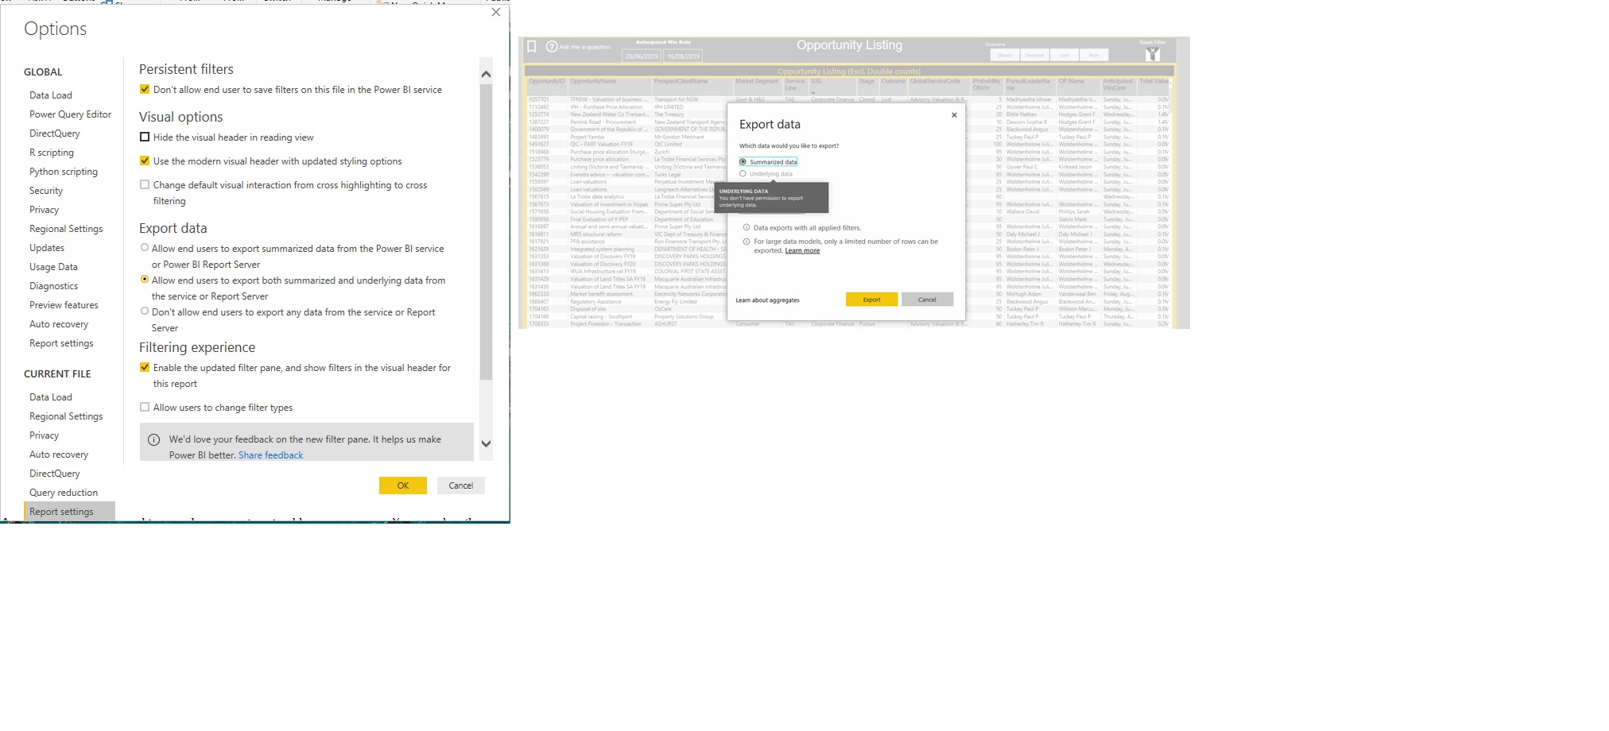This screenshot has height=731, width=1609.
Task: Open Usage Data options
Action: click(53, 267)
